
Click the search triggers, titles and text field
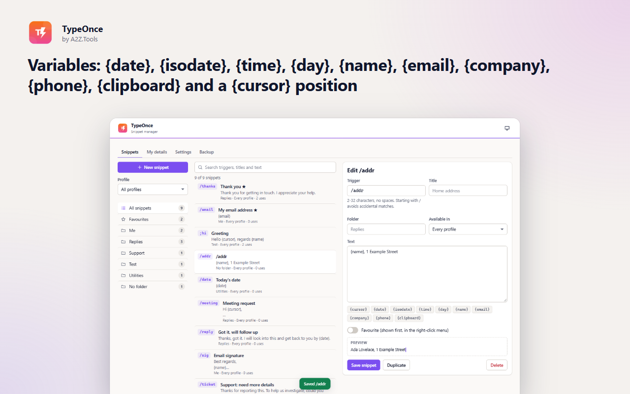click(265, 167)
